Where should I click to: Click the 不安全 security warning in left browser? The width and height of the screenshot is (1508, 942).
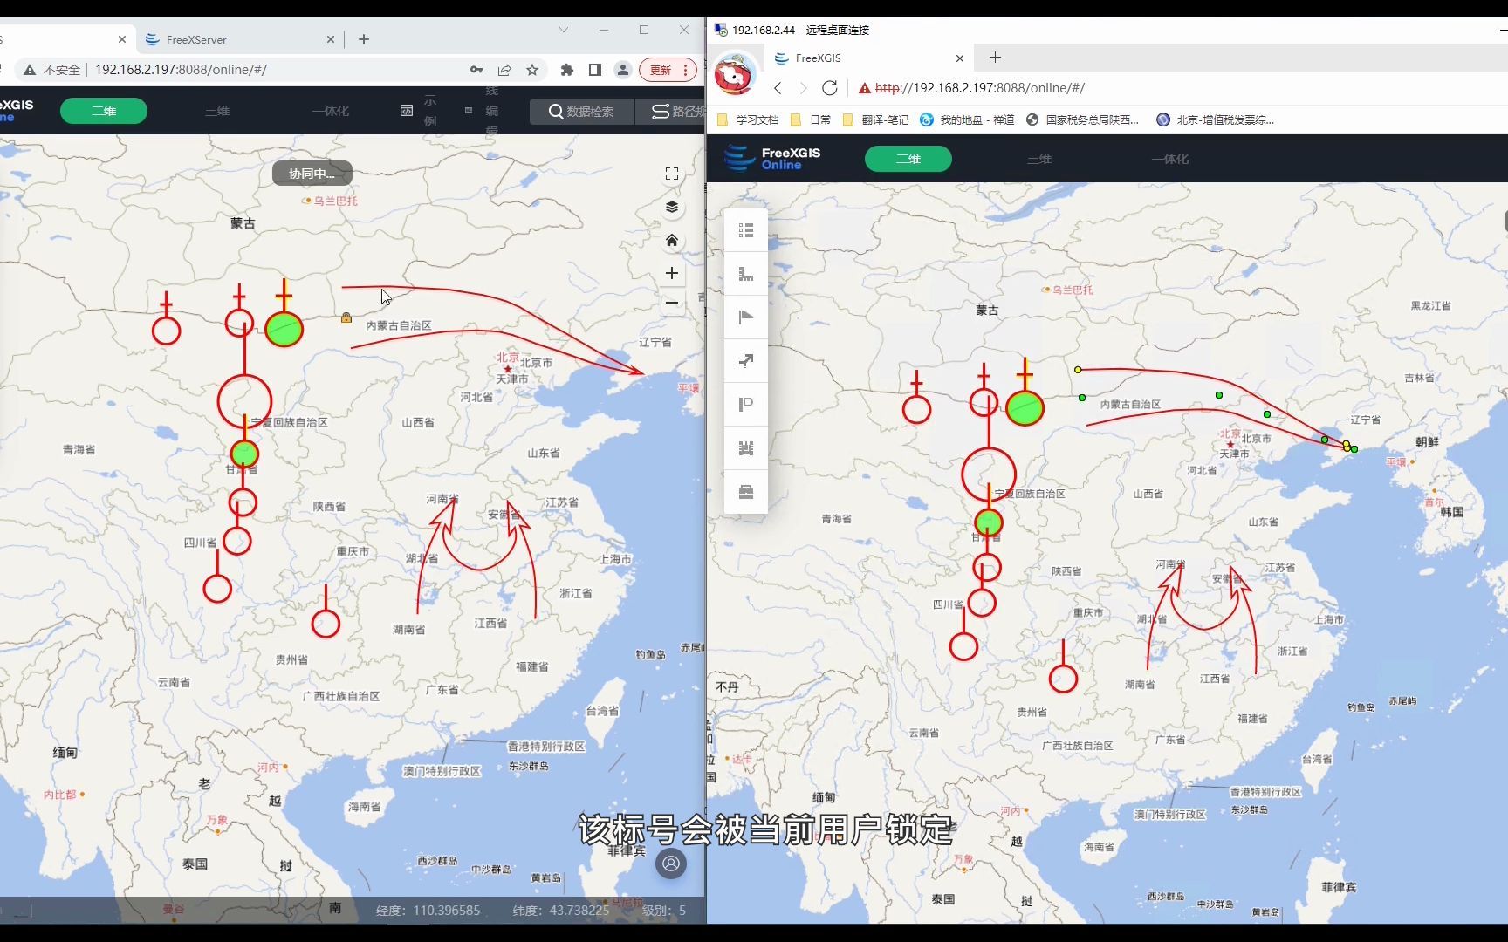pos(51,70)
